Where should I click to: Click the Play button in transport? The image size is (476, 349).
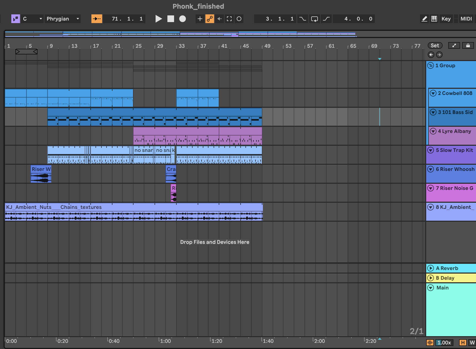[159, 19]
